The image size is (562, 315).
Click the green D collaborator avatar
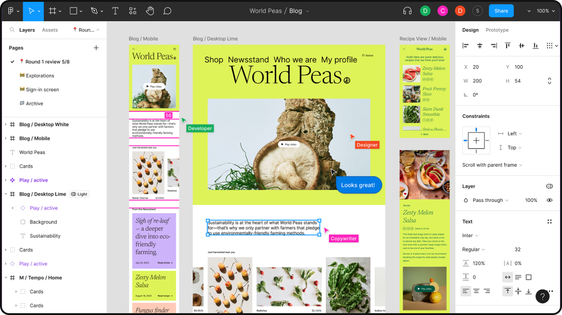click(425, 11)
